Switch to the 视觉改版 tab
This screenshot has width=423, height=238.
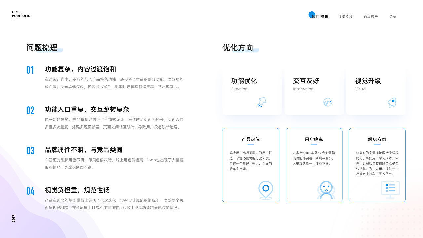[x=345, y=17]
